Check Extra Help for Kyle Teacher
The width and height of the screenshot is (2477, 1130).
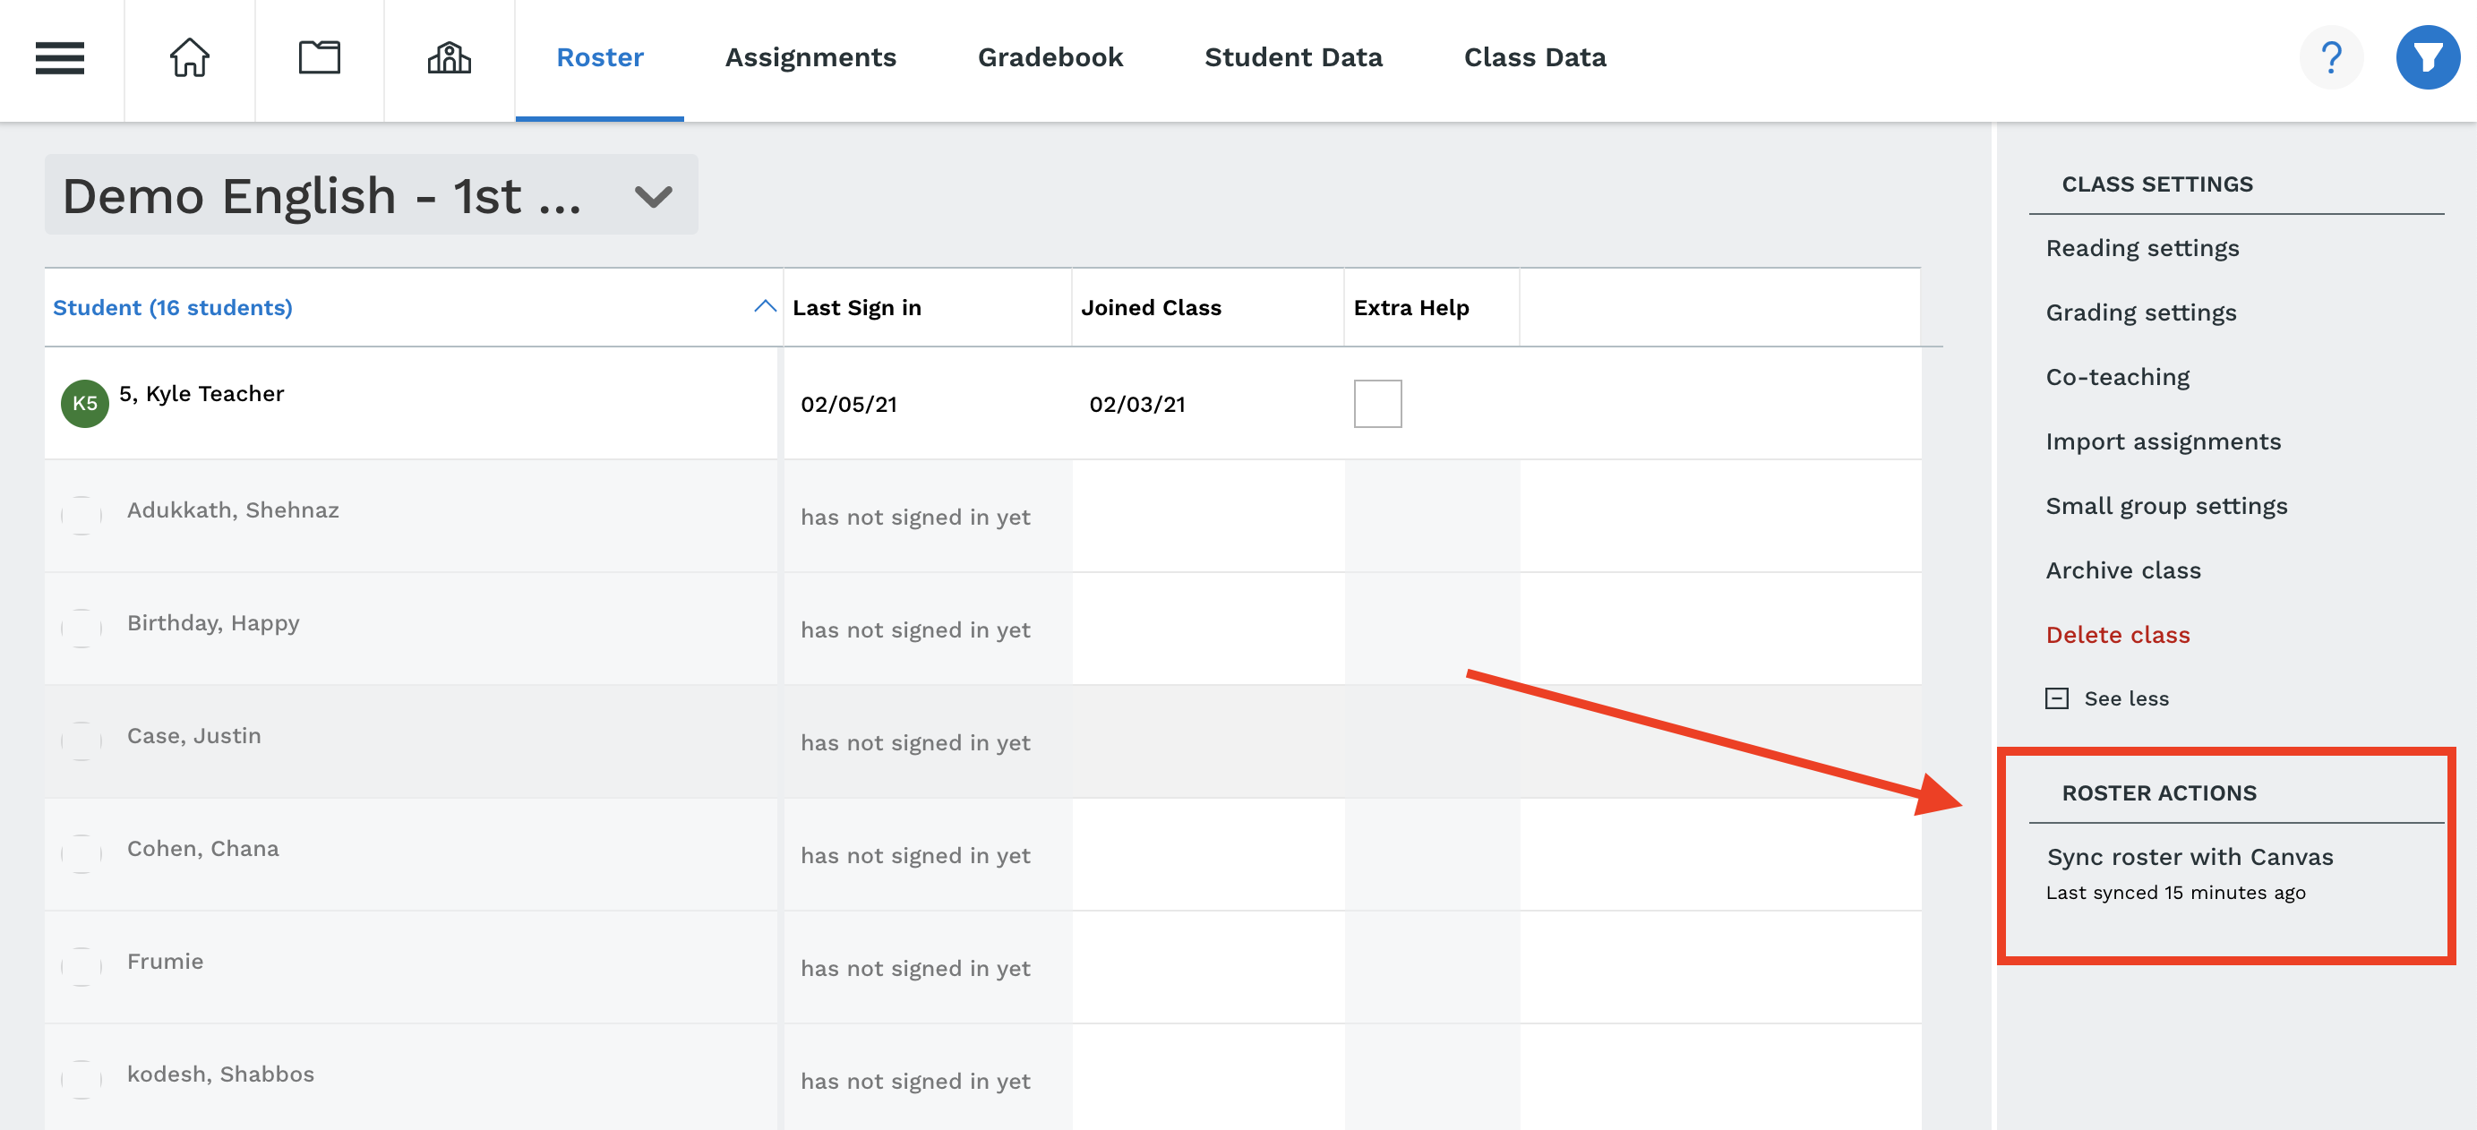coord(1377,403)
